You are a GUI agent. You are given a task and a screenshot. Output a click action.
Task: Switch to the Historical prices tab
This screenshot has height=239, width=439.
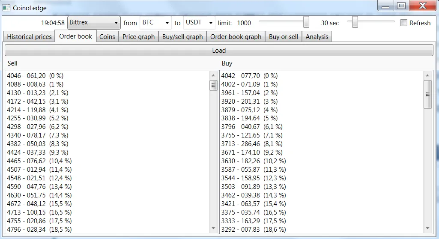[30, 37]
